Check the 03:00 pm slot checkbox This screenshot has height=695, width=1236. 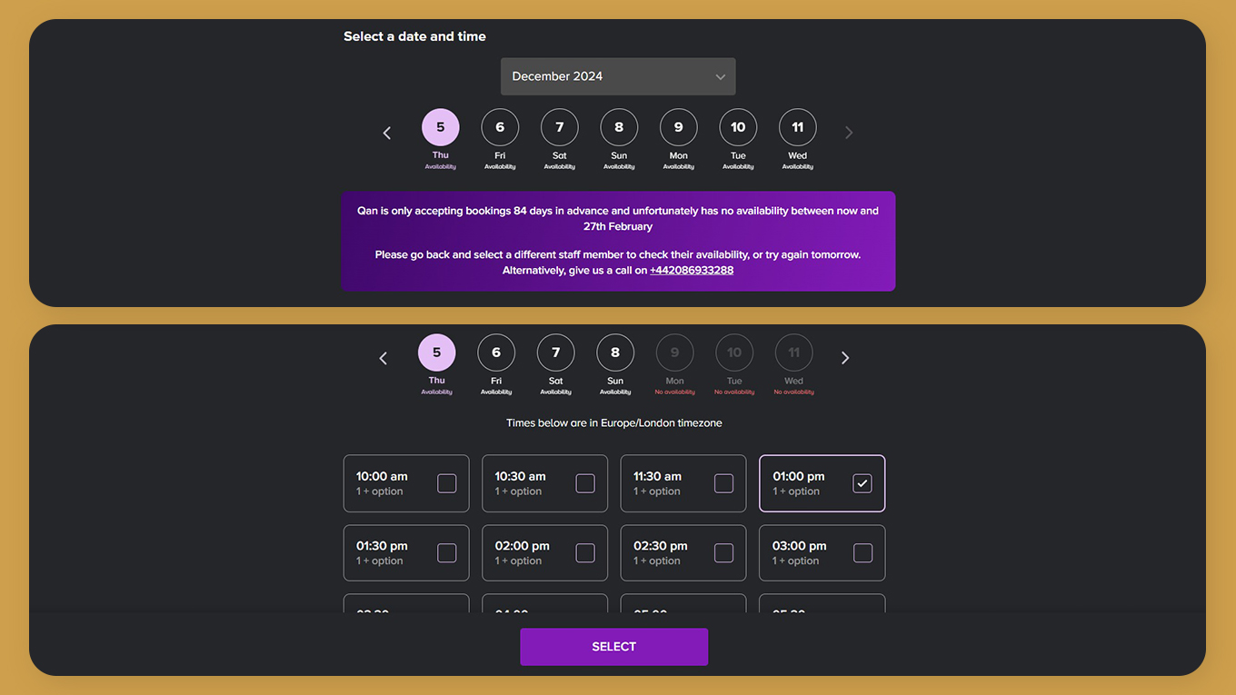pyautogui.click(x=862, y=552)
